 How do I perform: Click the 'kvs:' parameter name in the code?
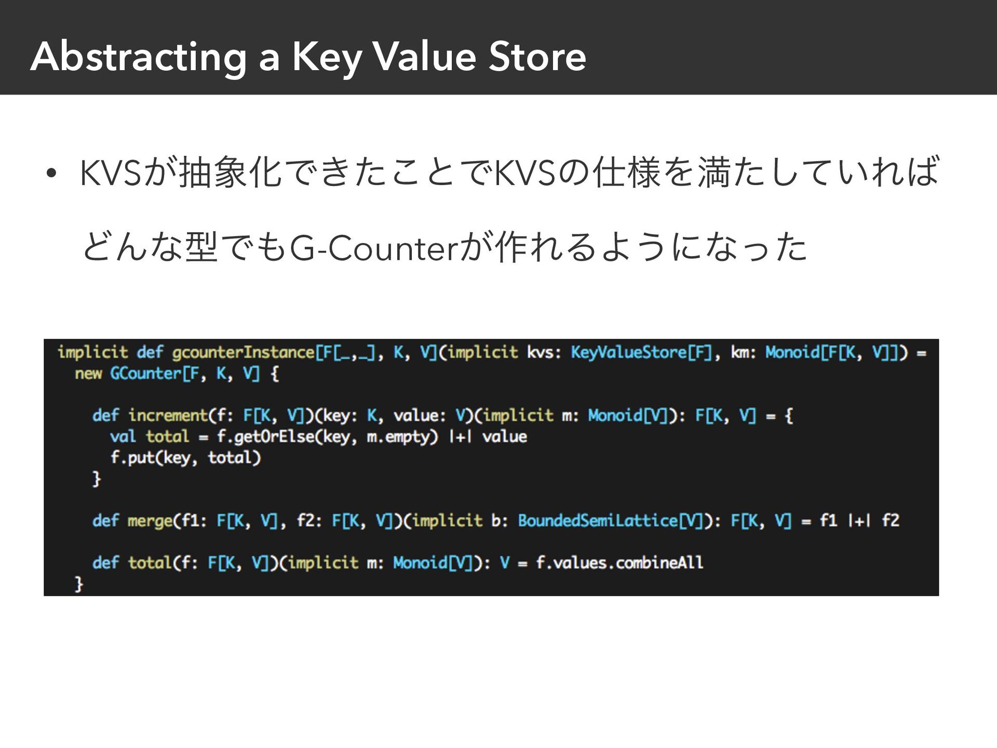(x=544, y=352)
